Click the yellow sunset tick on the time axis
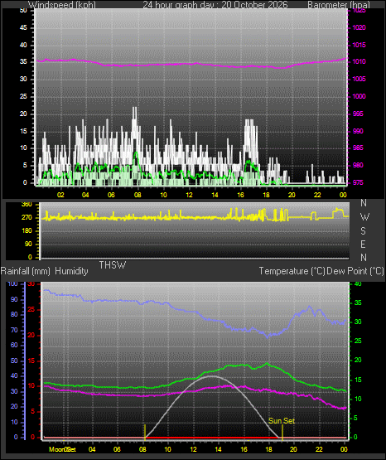Image resolution: width=386 pixels, height=460 pixels. (x=282, y=433)
